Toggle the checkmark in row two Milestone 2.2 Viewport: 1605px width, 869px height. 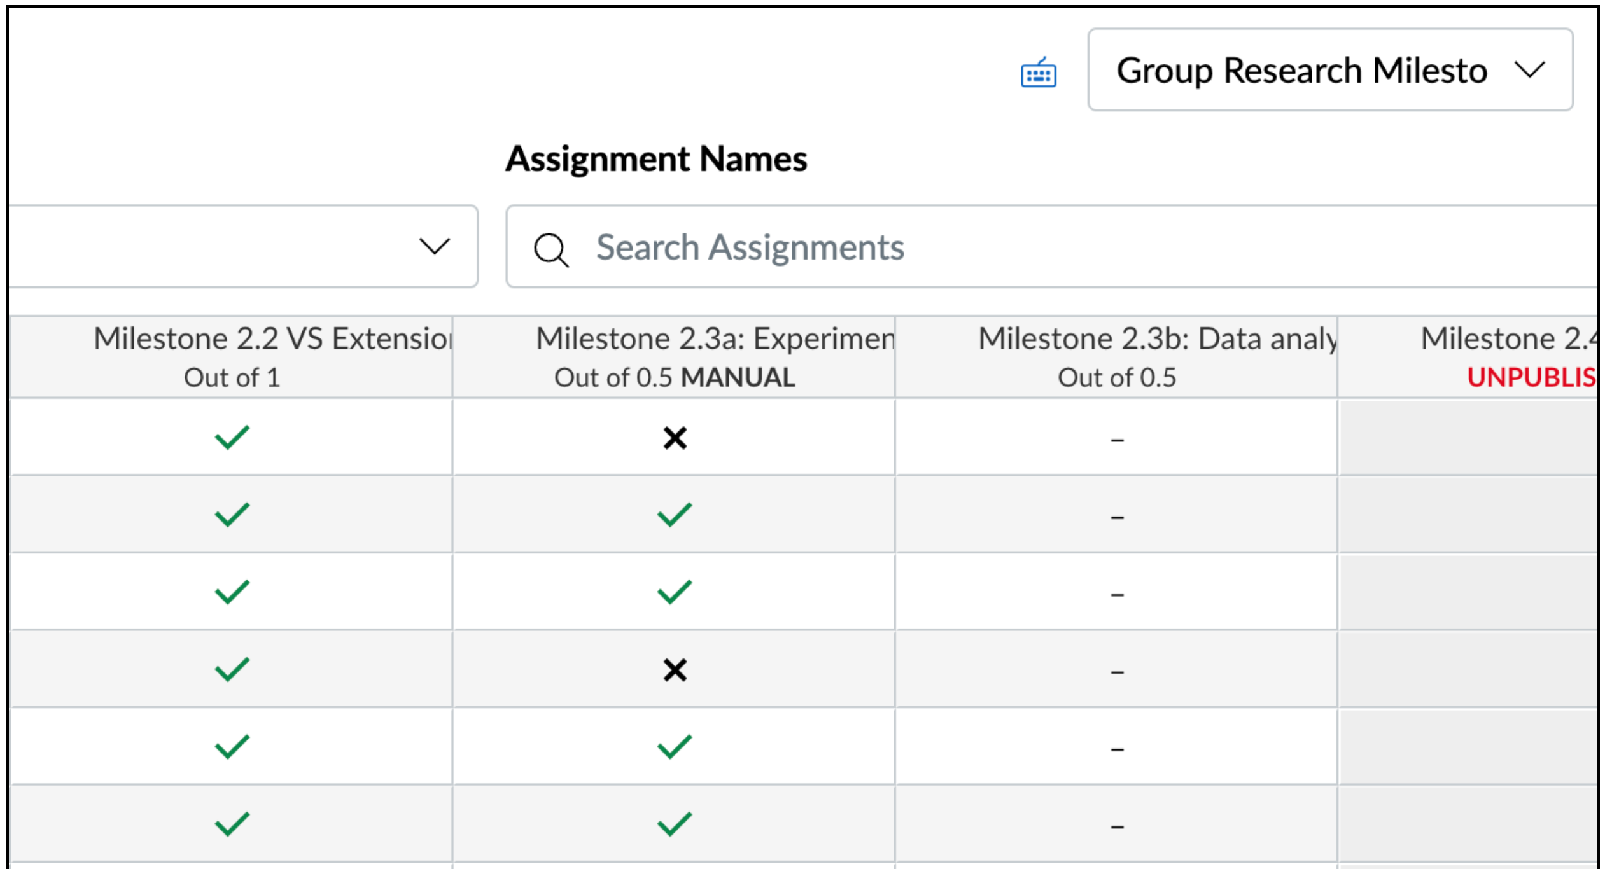click(228, 513)
